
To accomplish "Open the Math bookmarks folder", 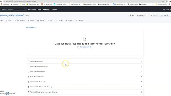I will [22, 4].
